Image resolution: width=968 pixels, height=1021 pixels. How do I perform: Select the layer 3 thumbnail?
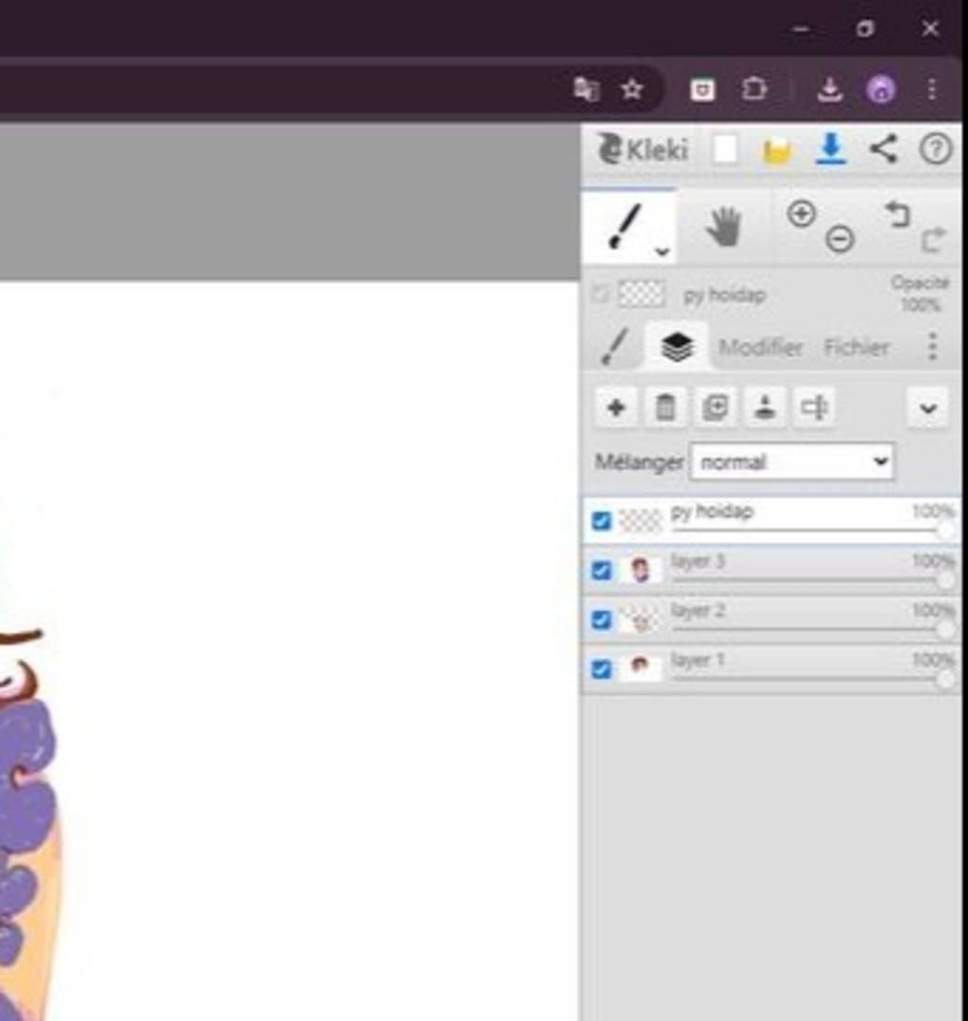(x=640, y=570)
